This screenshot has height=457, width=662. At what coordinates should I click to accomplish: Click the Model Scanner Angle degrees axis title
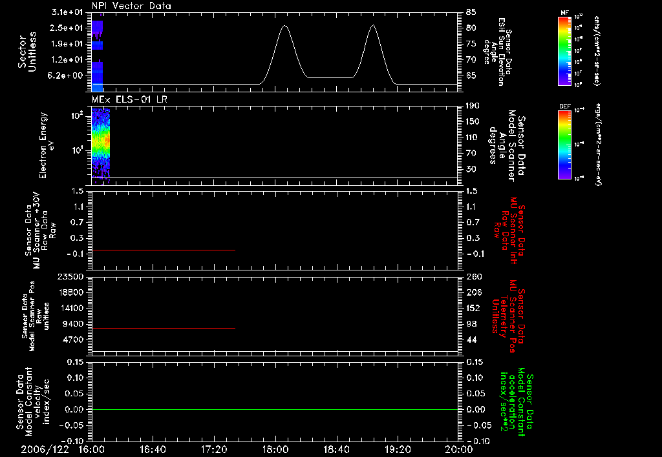click(507, 146)
